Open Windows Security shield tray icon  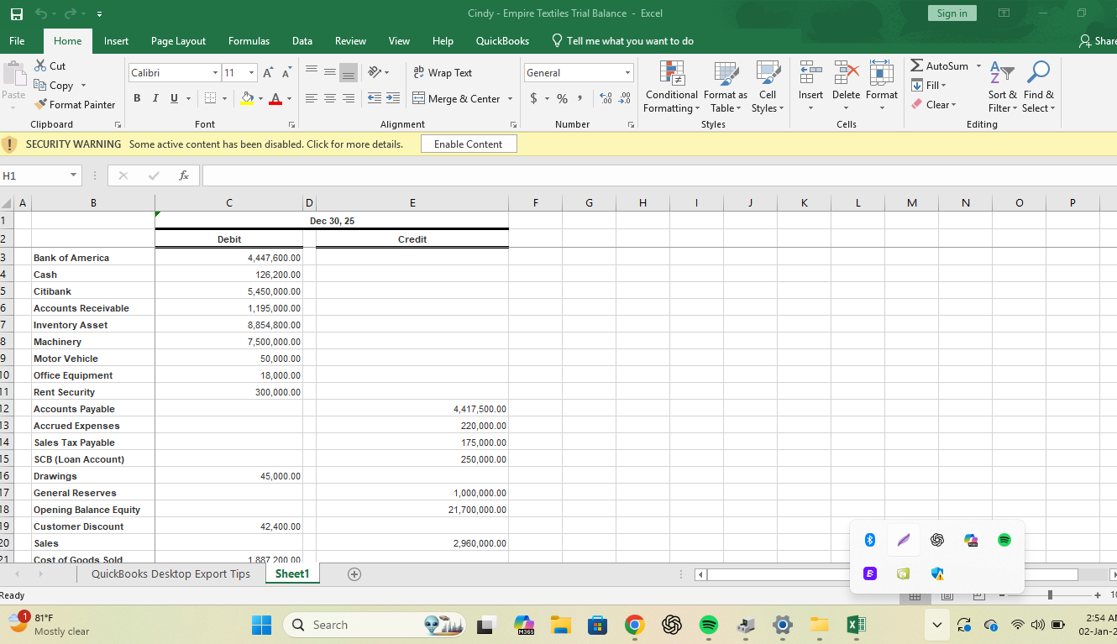point(937,574)
